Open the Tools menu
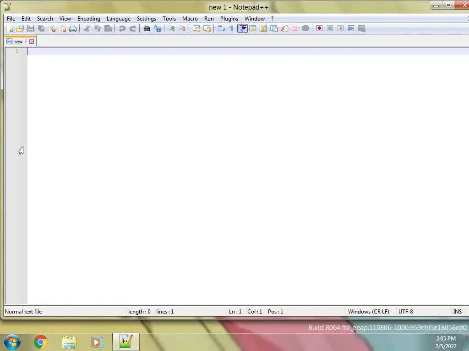Viewport: 469px width, 351px height. [x=169, y=18]
